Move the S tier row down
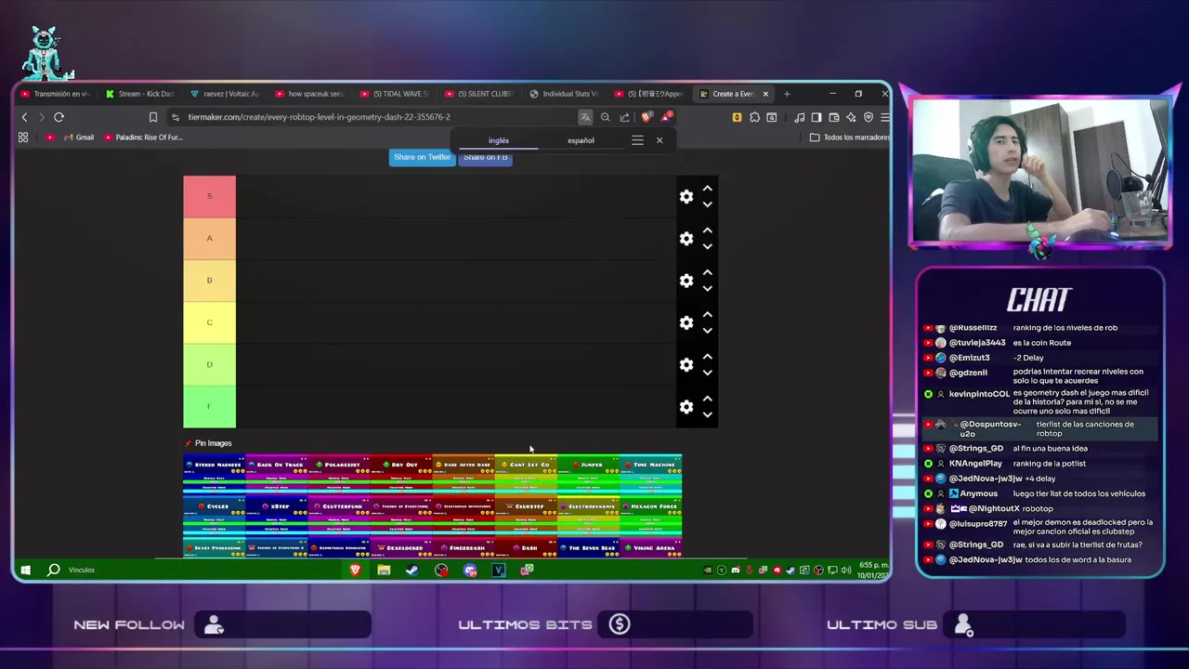 pos(707,204)
